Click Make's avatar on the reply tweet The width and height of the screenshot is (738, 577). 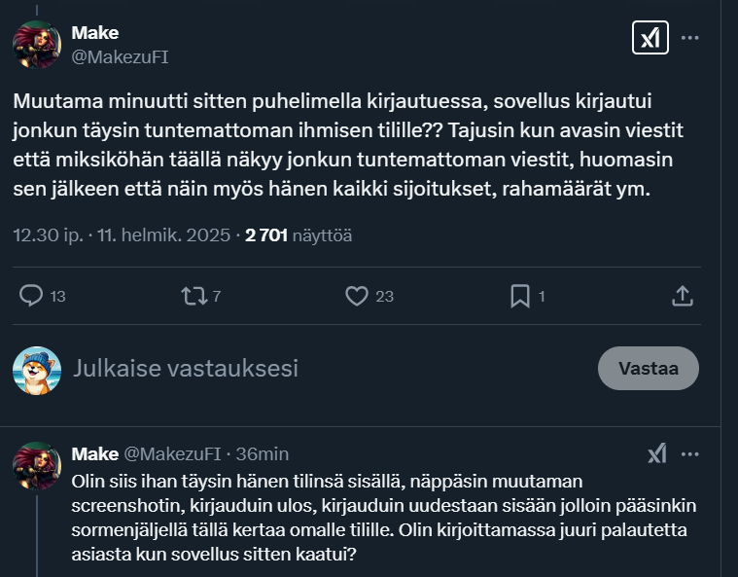(37, 465)
